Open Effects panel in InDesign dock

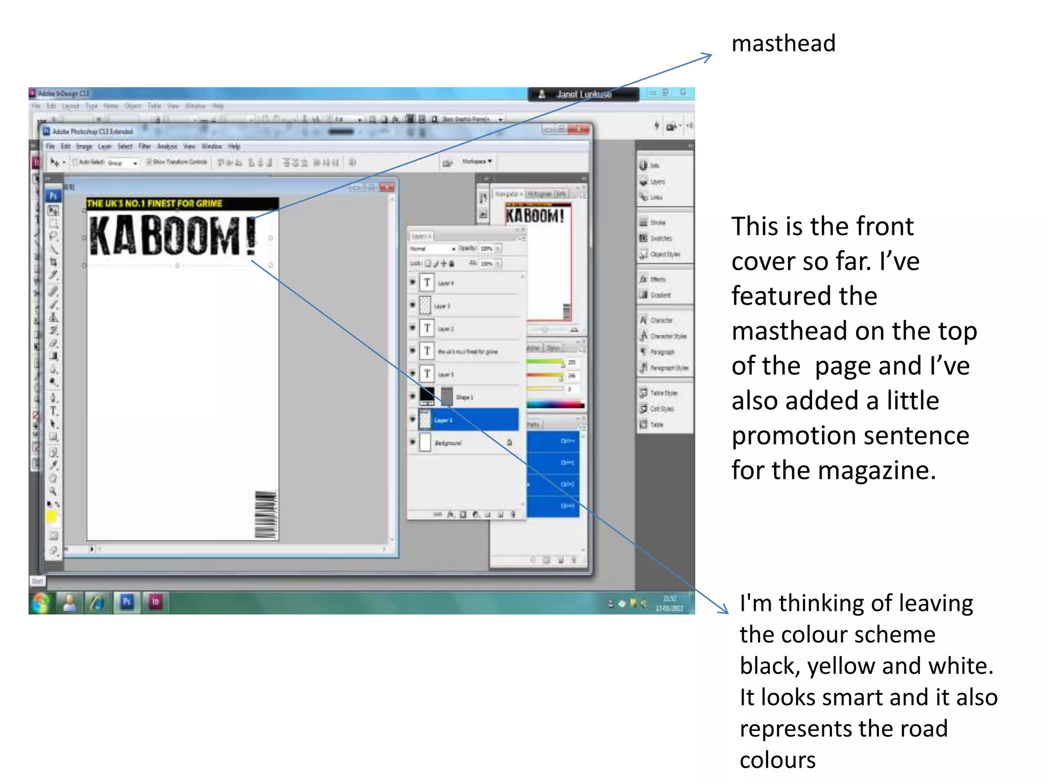point(653,279)
